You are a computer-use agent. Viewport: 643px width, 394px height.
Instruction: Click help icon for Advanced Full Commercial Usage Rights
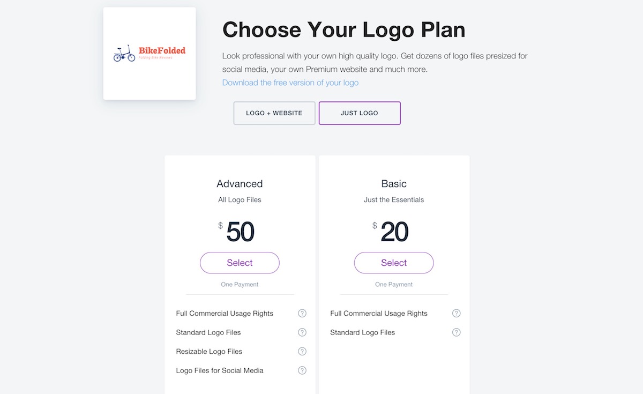(302, 313)
